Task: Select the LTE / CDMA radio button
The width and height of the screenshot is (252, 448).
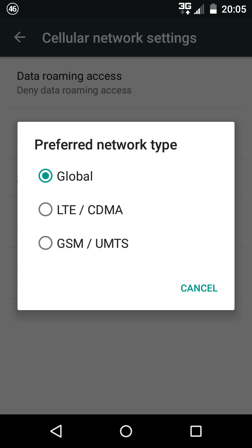Action: click(x=45, y=210)
